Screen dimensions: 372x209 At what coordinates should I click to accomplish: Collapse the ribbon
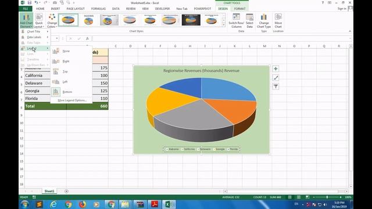point(350,31)
